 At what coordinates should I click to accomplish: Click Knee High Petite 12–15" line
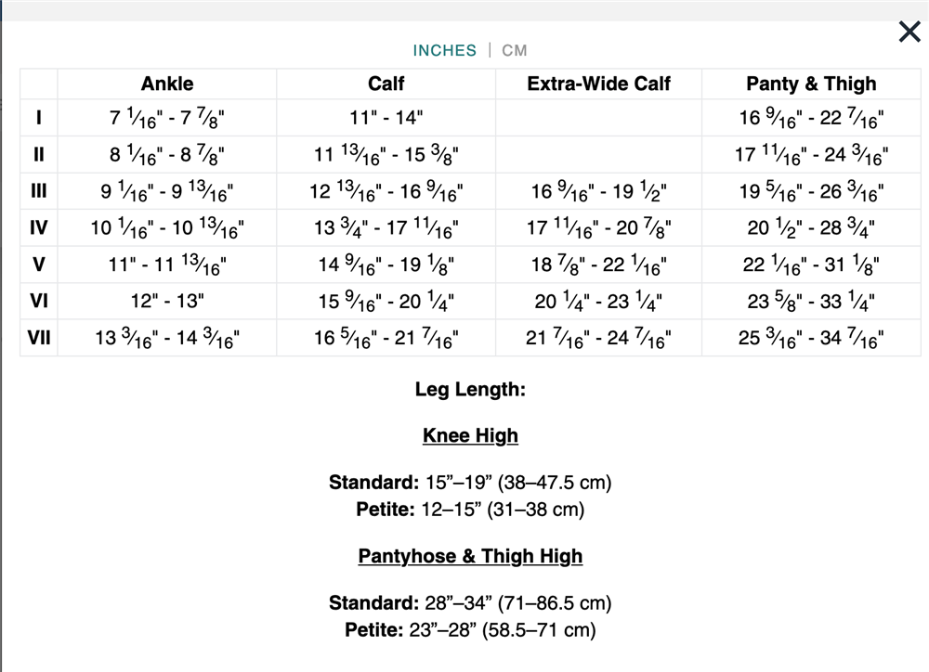click(470, 510)
